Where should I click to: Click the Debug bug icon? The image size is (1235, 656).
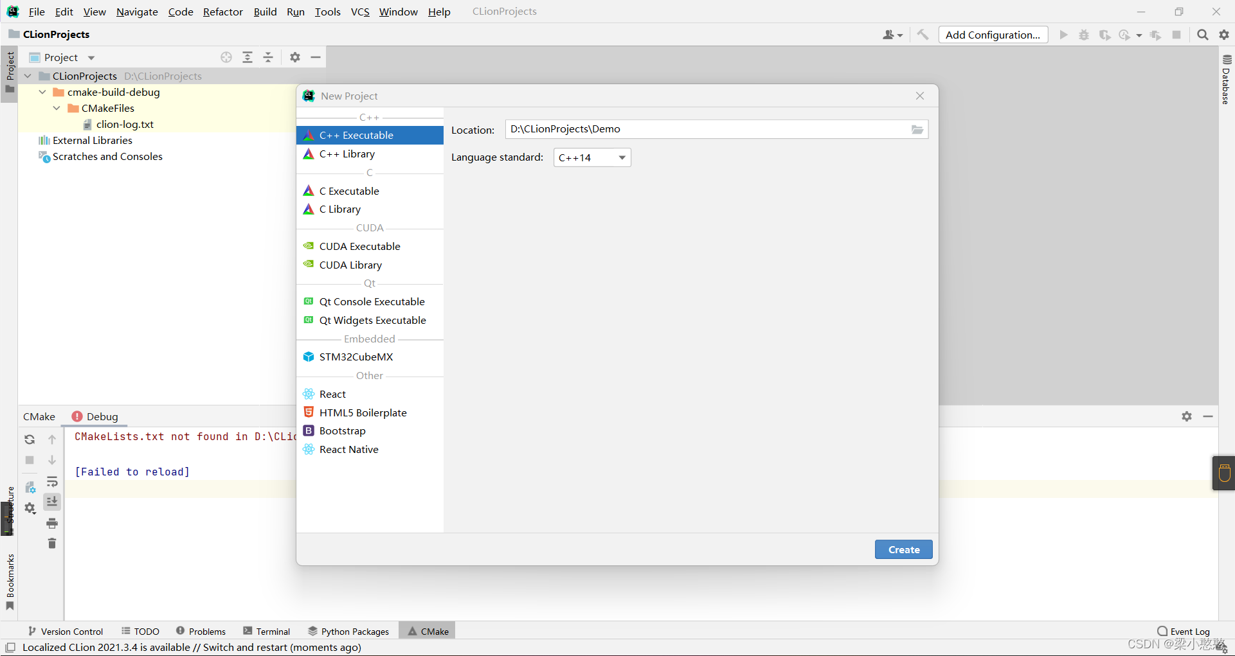point(1084,35)
